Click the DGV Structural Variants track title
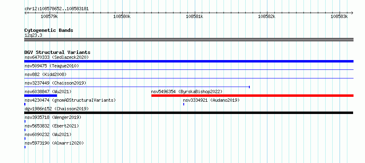The image size is (365, 163). tap(57, 52)
